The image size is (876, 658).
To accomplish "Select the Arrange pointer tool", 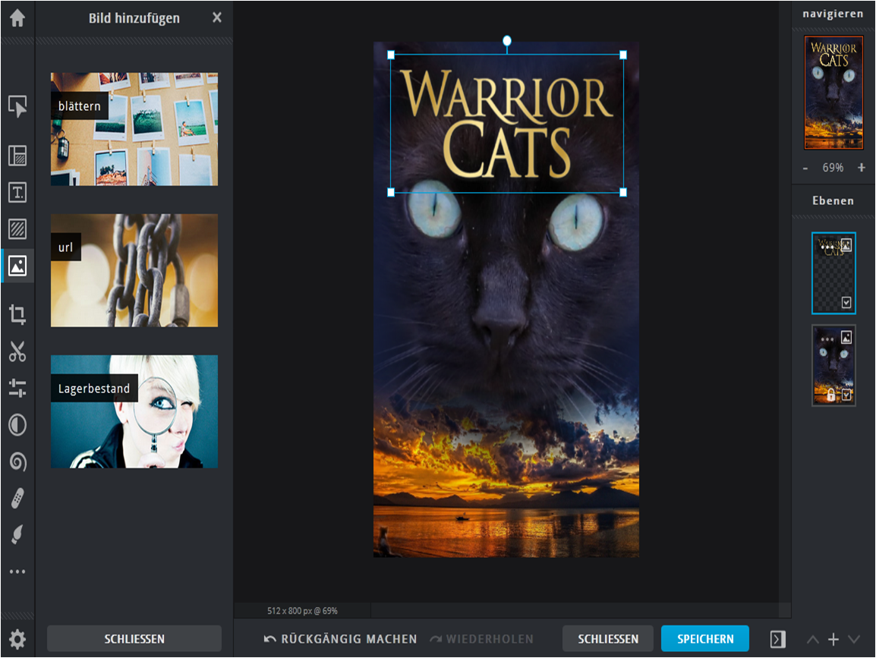I will (x=17, y=106).
